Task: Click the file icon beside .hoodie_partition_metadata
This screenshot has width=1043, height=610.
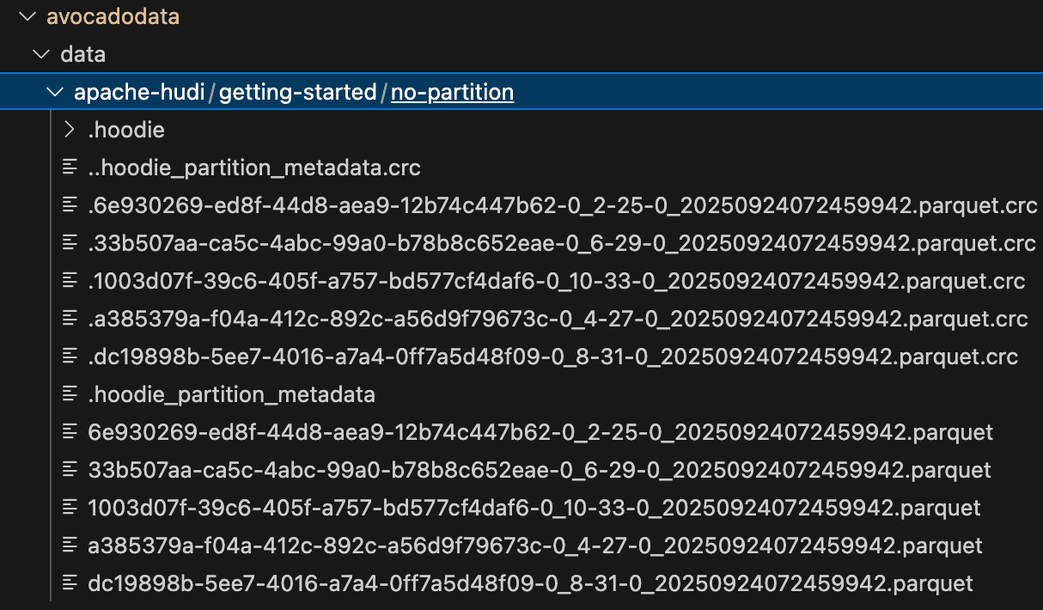Action: pyautogui.click(x=70, y=394)
